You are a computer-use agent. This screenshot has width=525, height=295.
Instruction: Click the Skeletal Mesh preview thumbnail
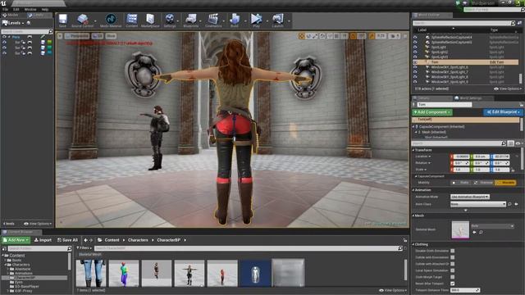pyautogui.click(x=460, y=229)
